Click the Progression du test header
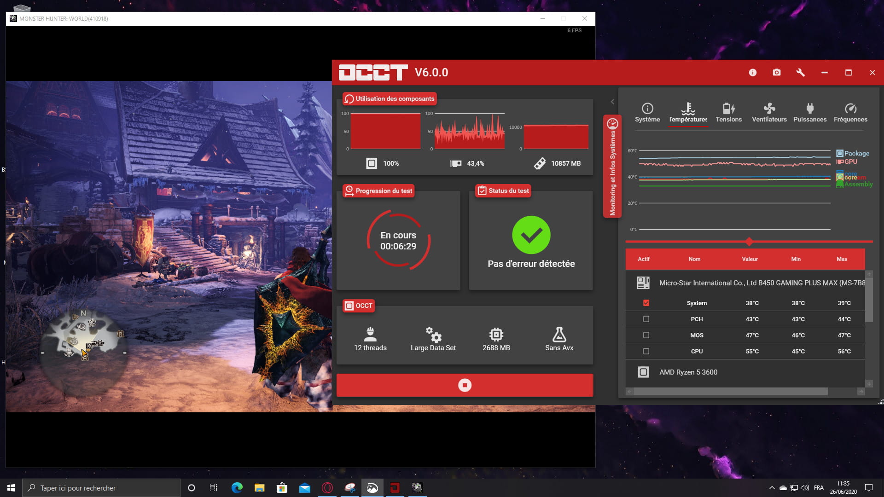 (378, 191)
